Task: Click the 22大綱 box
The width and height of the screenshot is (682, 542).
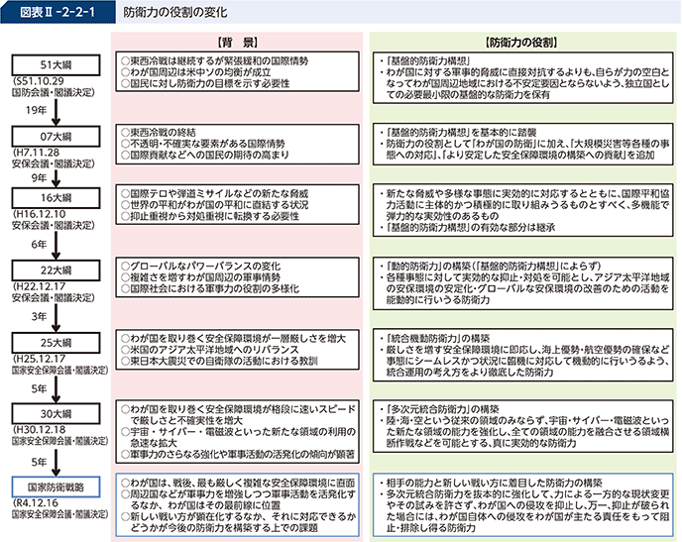Action: (x=56, y=271)
